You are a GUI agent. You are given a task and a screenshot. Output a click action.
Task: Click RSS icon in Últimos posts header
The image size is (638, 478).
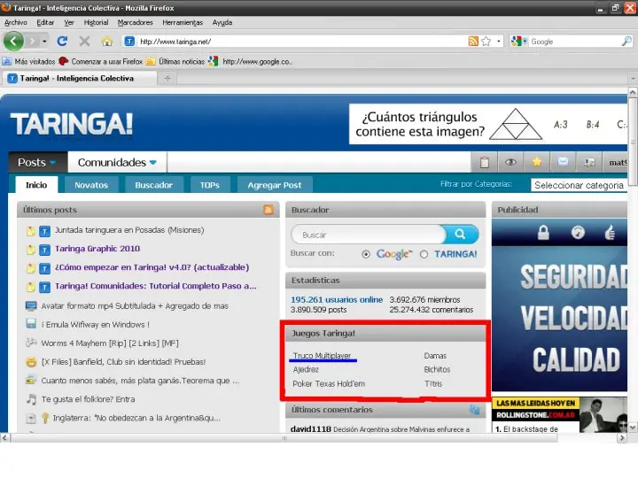click(268, 210)
